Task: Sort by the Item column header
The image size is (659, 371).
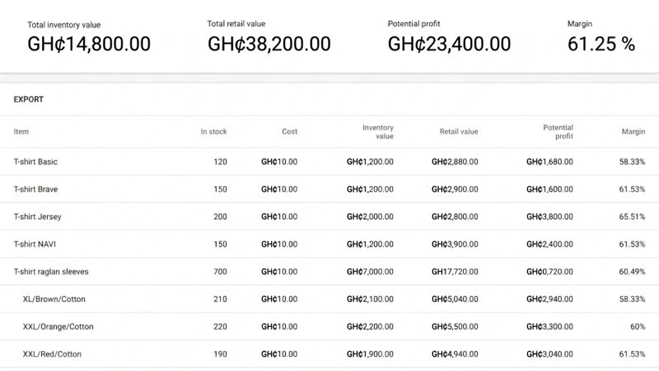Action: pos(21,131)
